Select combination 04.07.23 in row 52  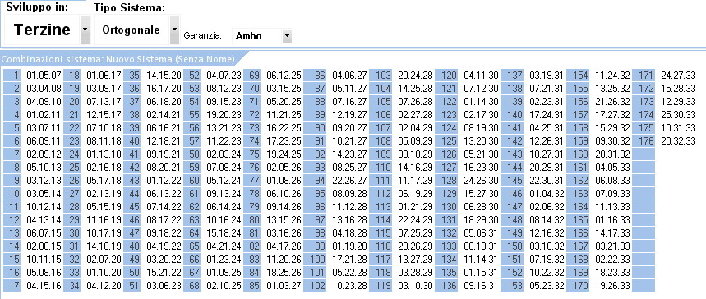point(224,76)
